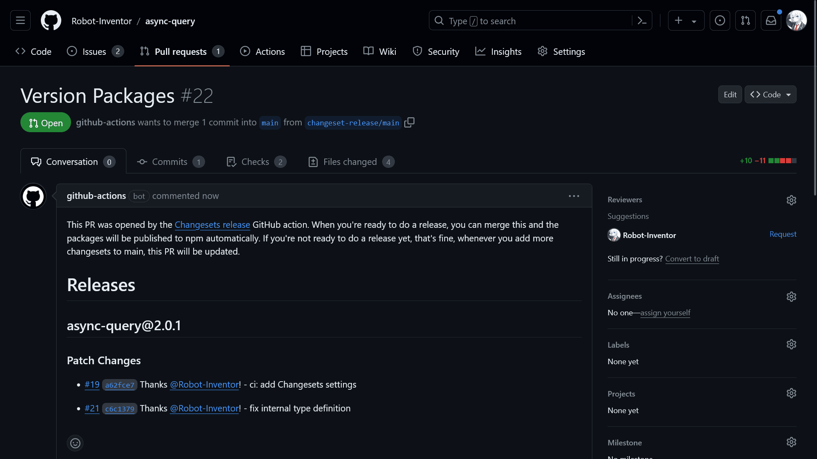
Task: Select the Checks tab
Action: 257,161
